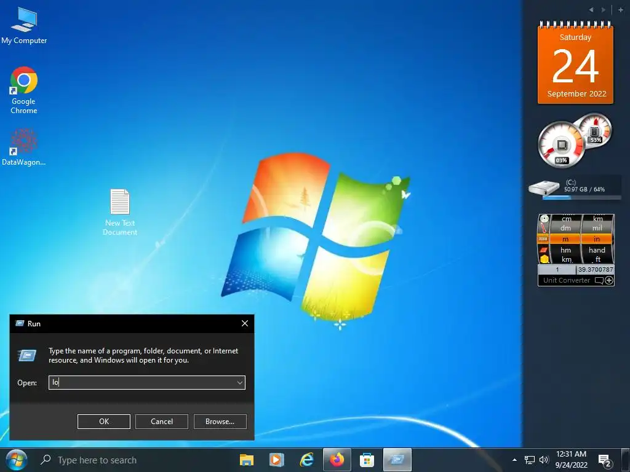Select the red area category icon
Image resolution: width=630 pixels, height=472 pixels.
click(544, 250)
